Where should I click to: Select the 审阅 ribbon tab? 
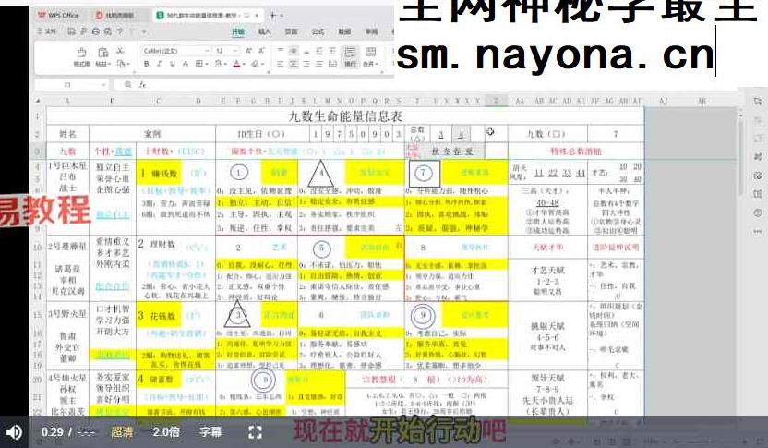pos(371,31)
